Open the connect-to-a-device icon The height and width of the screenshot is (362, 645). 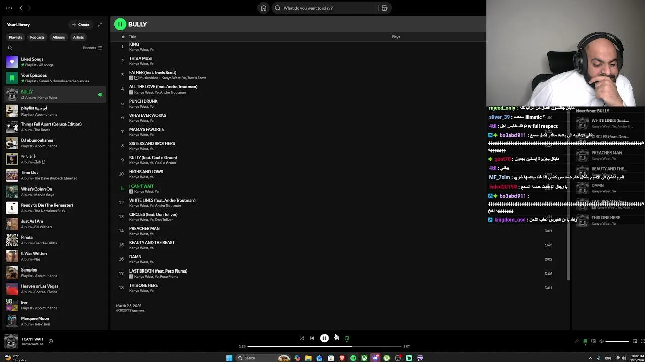593,341
